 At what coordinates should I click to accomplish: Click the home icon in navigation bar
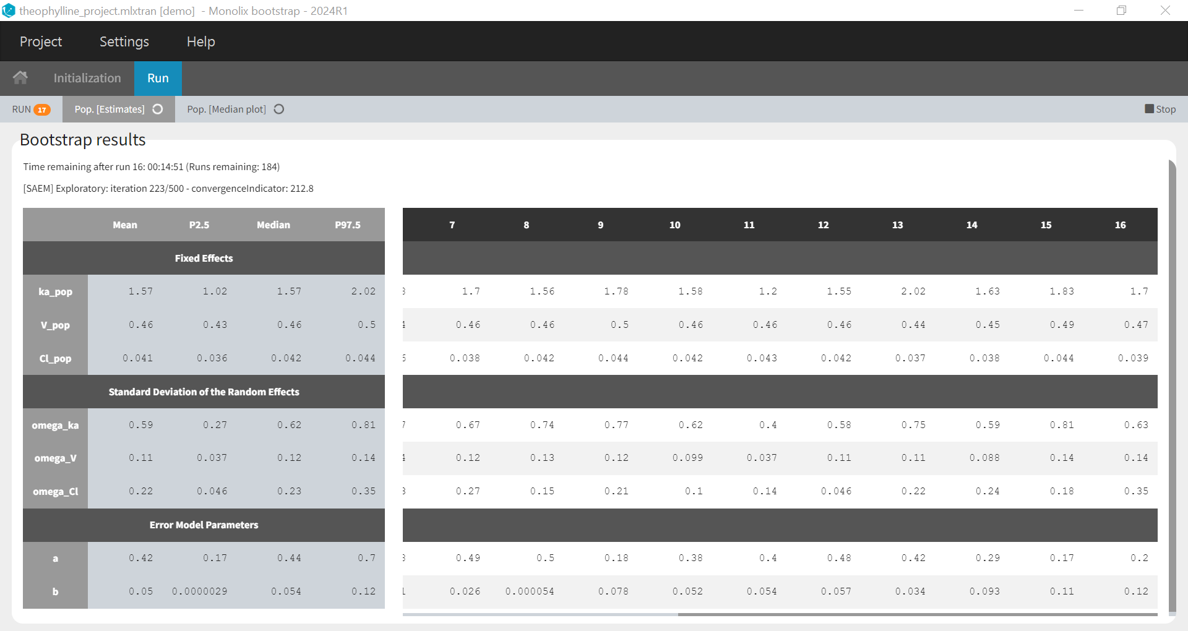coord(20,78)
